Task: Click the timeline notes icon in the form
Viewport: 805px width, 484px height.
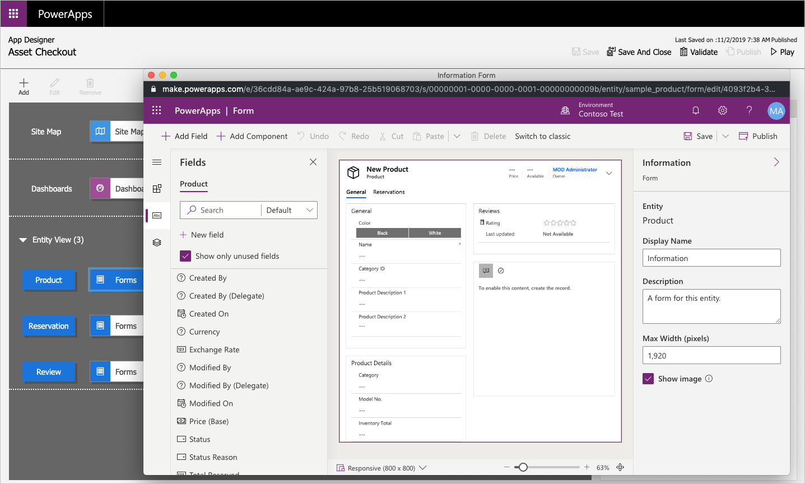Action: click(x=486, y=271)
